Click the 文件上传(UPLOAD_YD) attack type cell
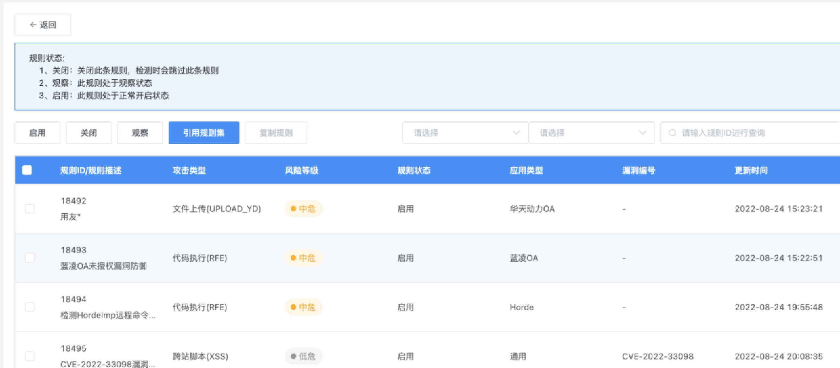 217,209
